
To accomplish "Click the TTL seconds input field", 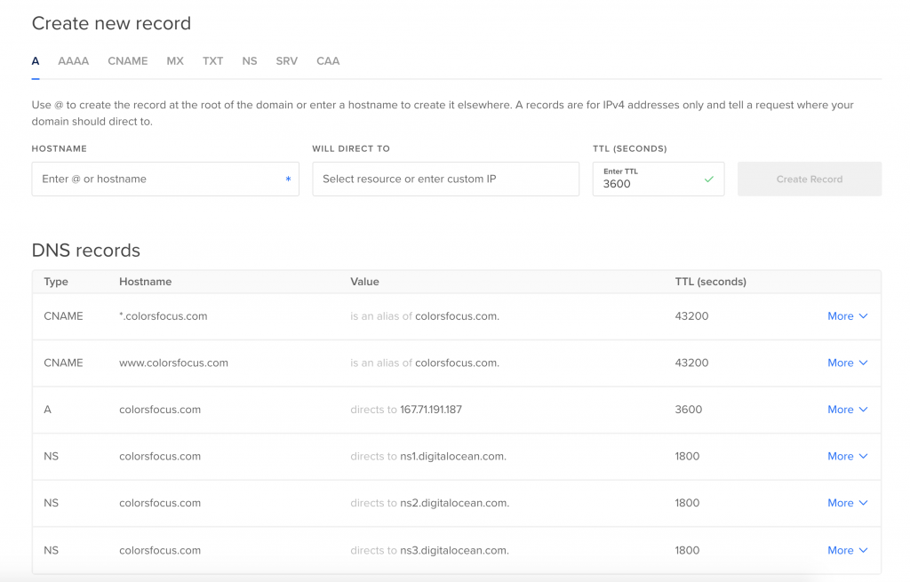I will point(649,184).
